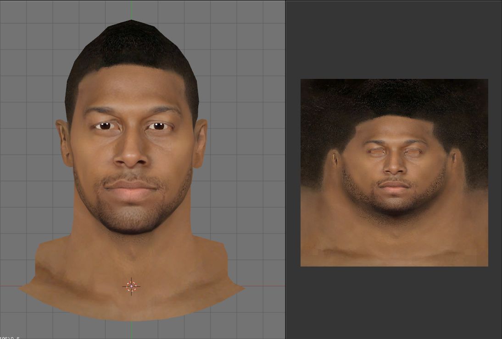Click the neck area of texture image

(394, 234)
